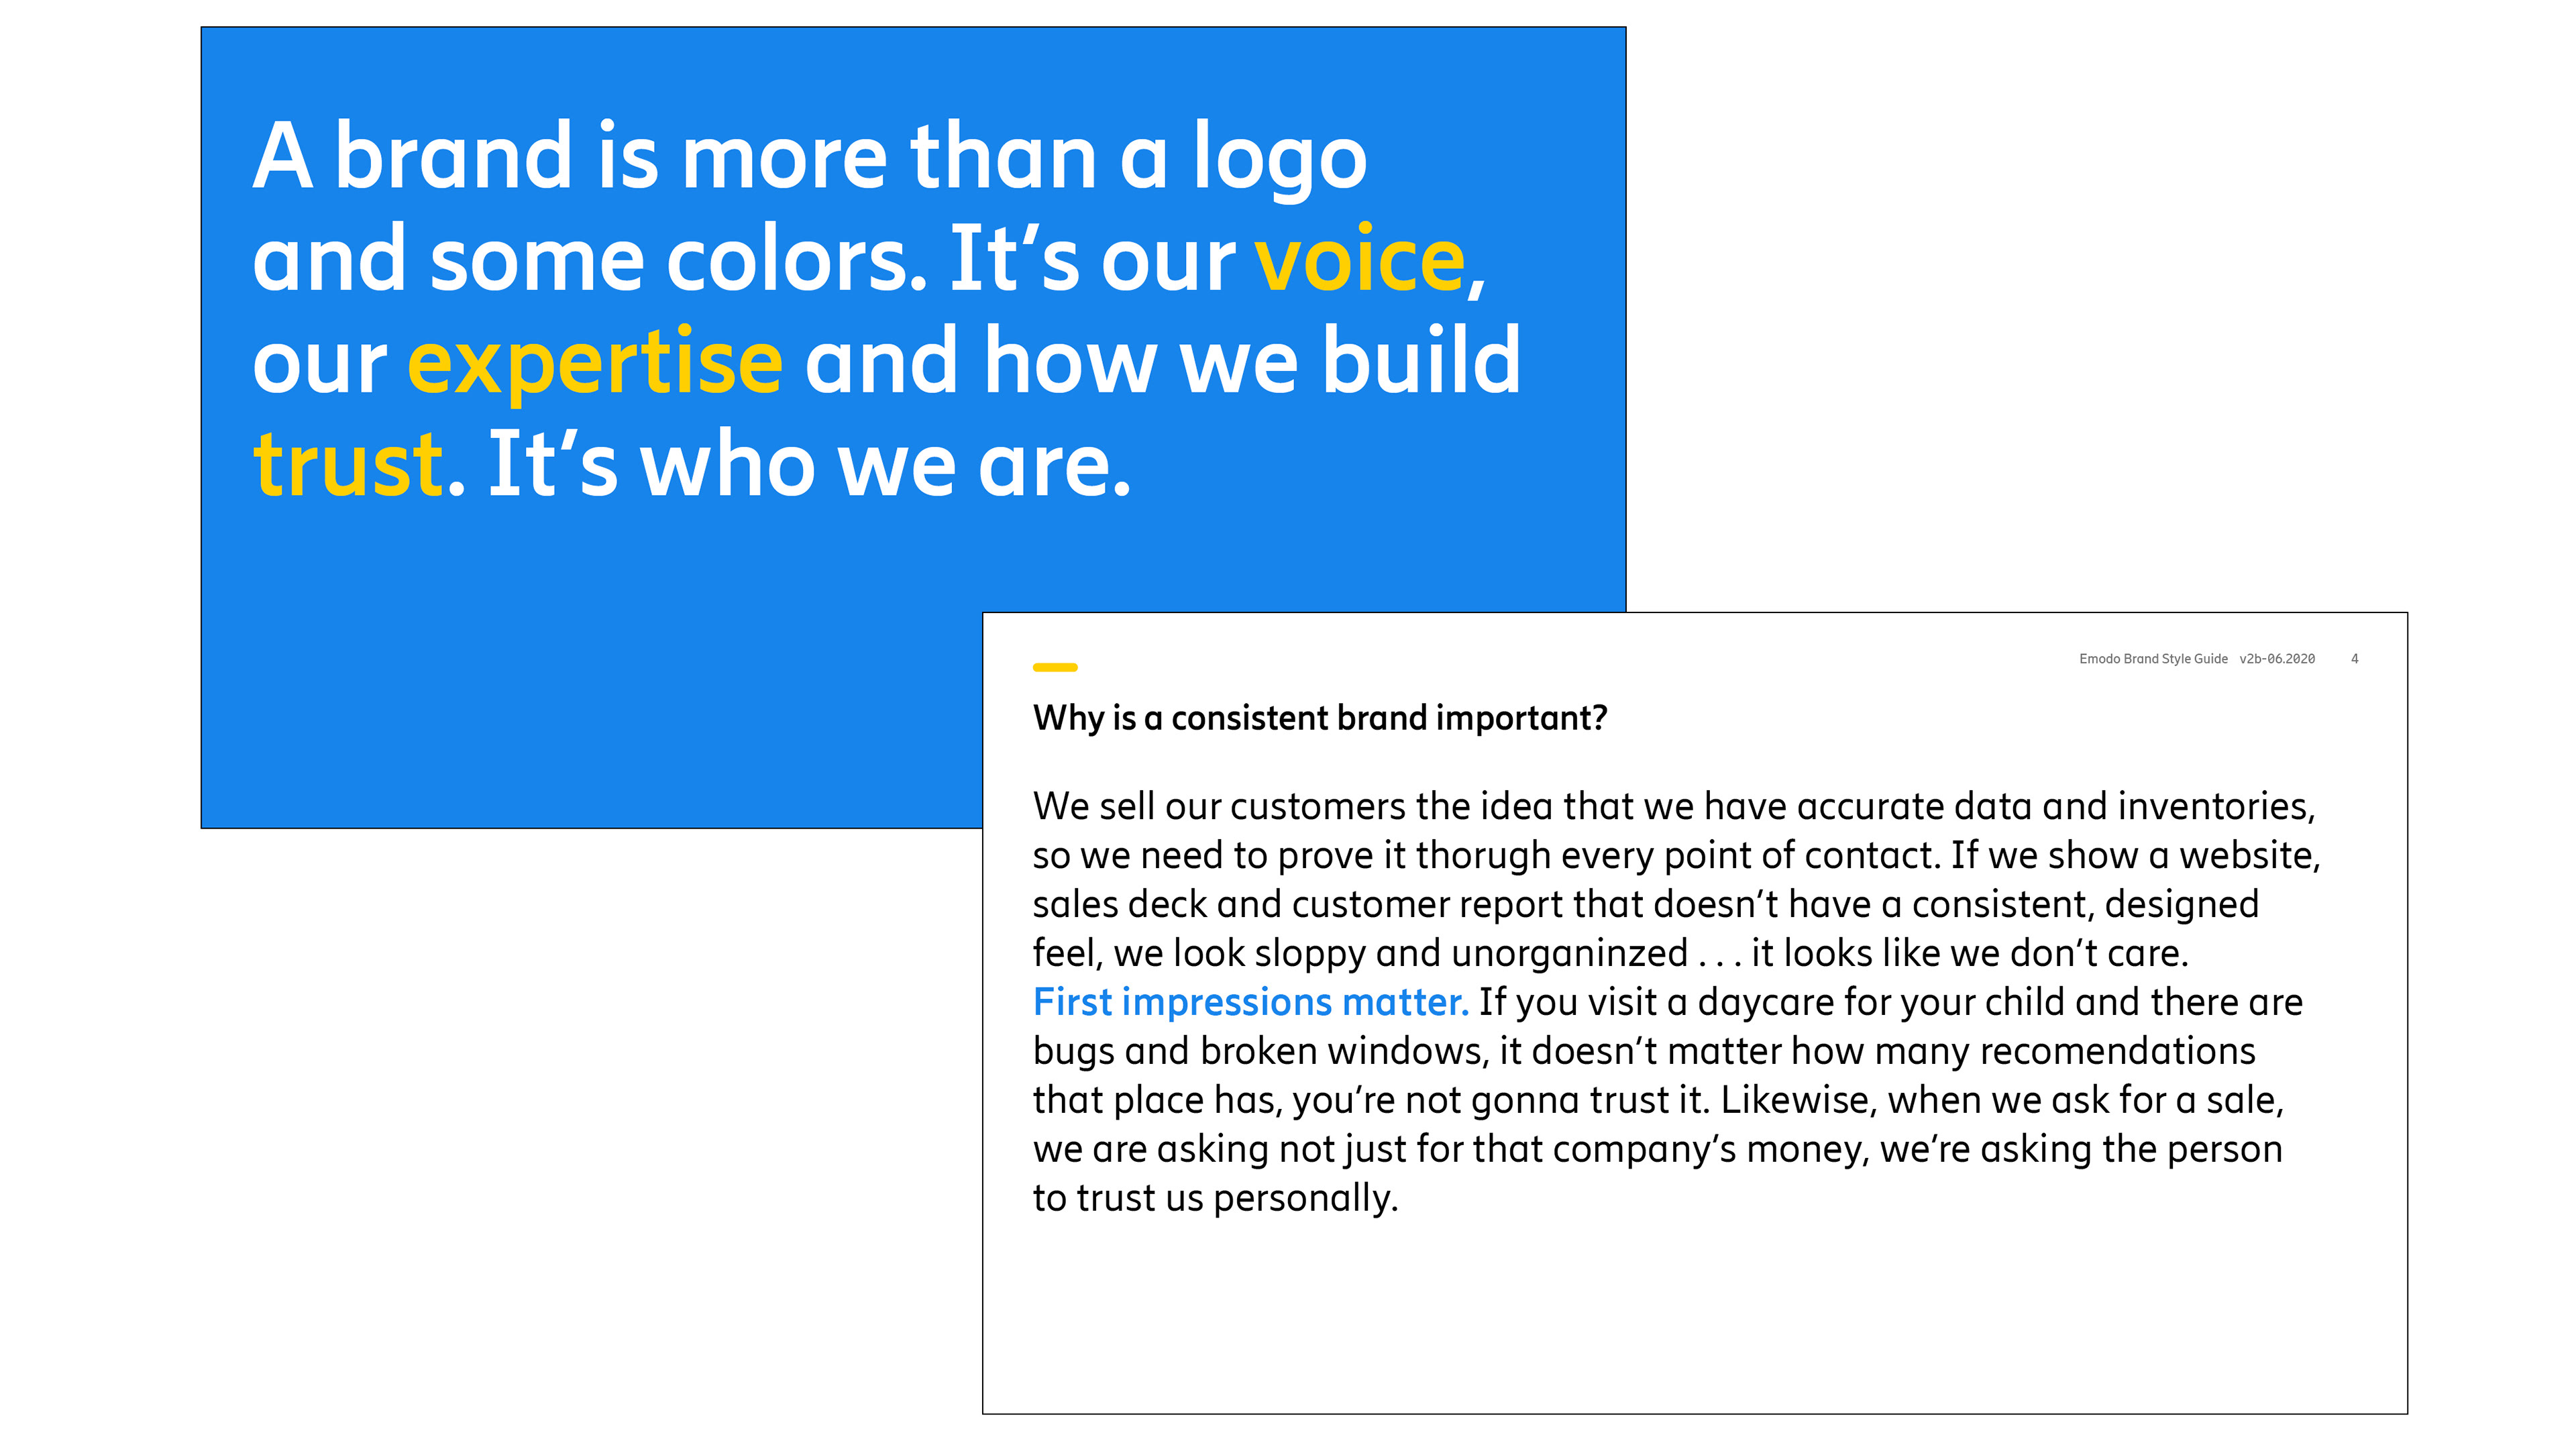Select the yellow word "voice"
2576x1449 pixels.
(1359, 260)
